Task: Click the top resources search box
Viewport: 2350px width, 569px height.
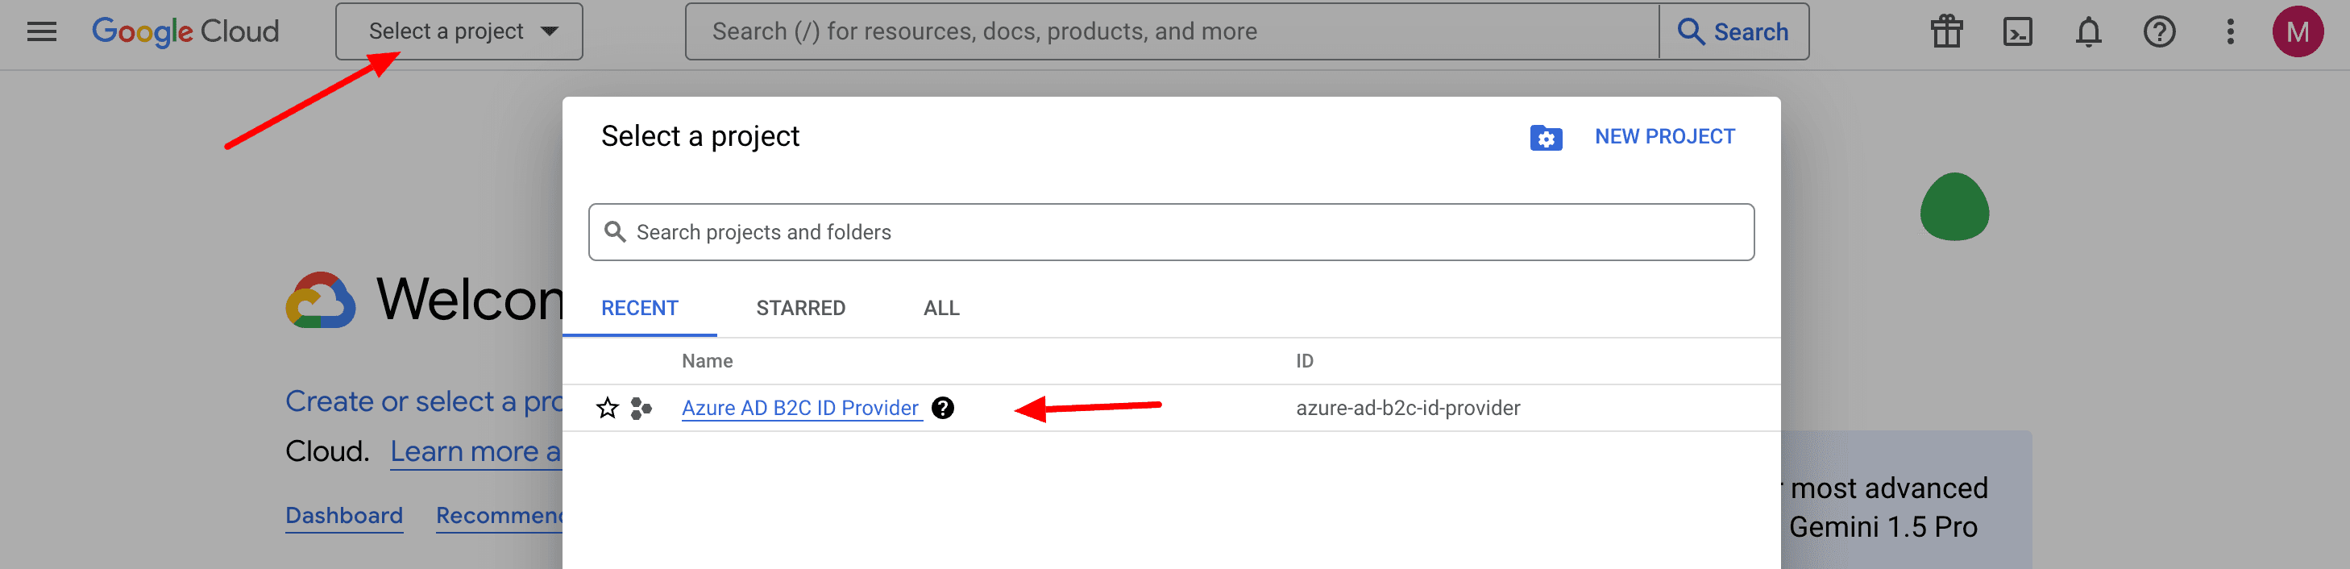Action: [x=1171, y=32]
